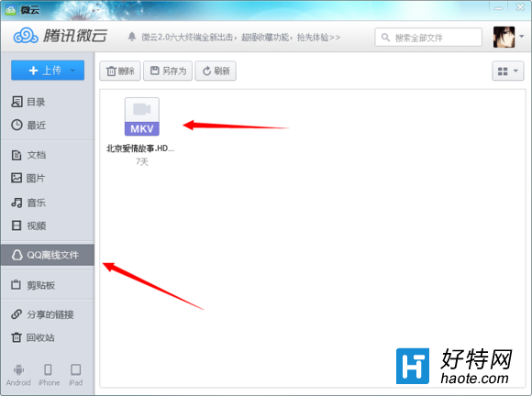Expand the upload button dropdown arrow
Image resolution: width=532 pixels, height=396 pixels.
(x=72, y=71)
